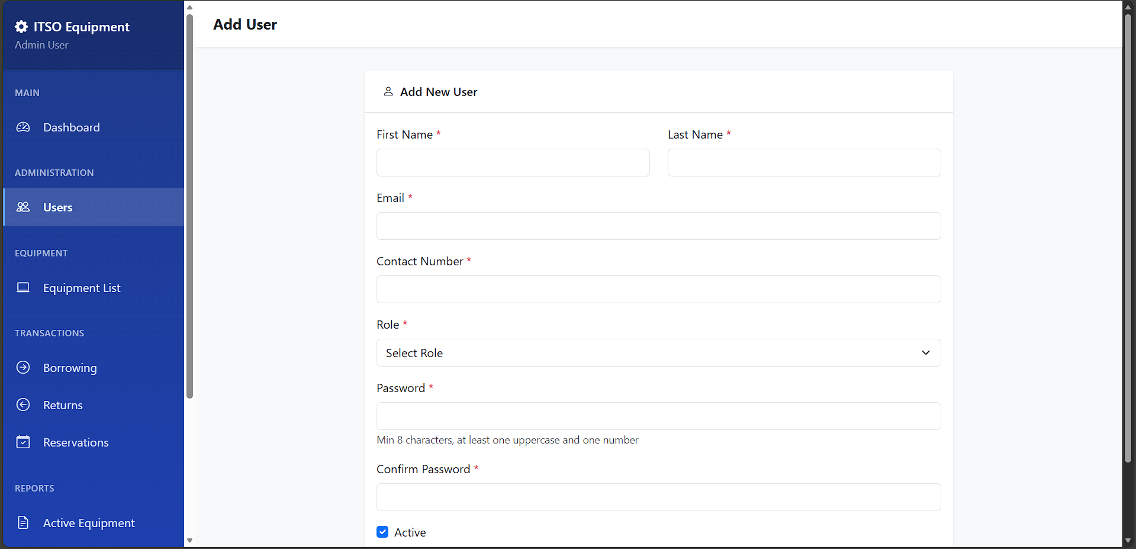Click the sidebar vertical scrollbar

189,207
